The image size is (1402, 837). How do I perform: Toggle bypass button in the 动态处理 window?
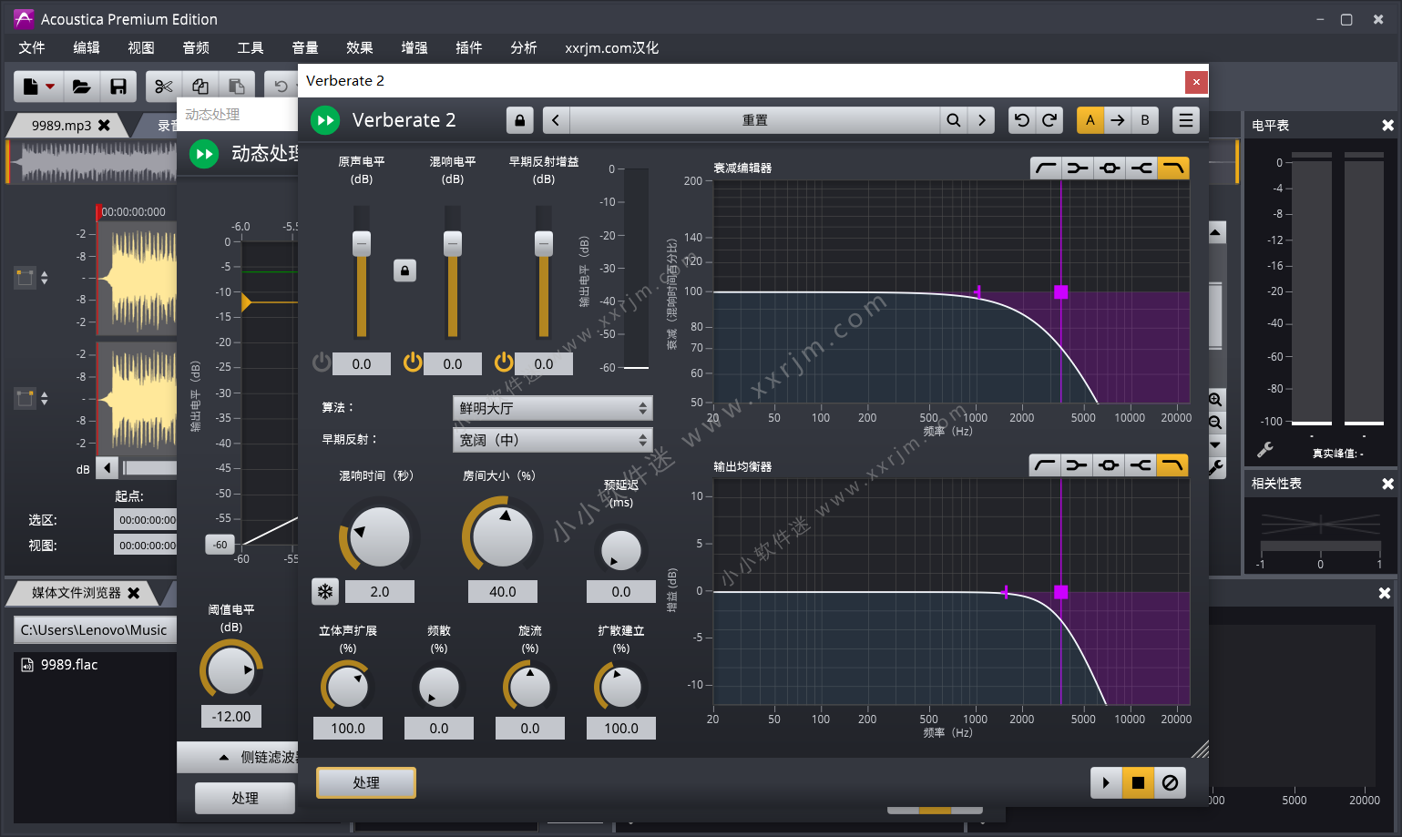pyautogui.click(x=204, y=154)
